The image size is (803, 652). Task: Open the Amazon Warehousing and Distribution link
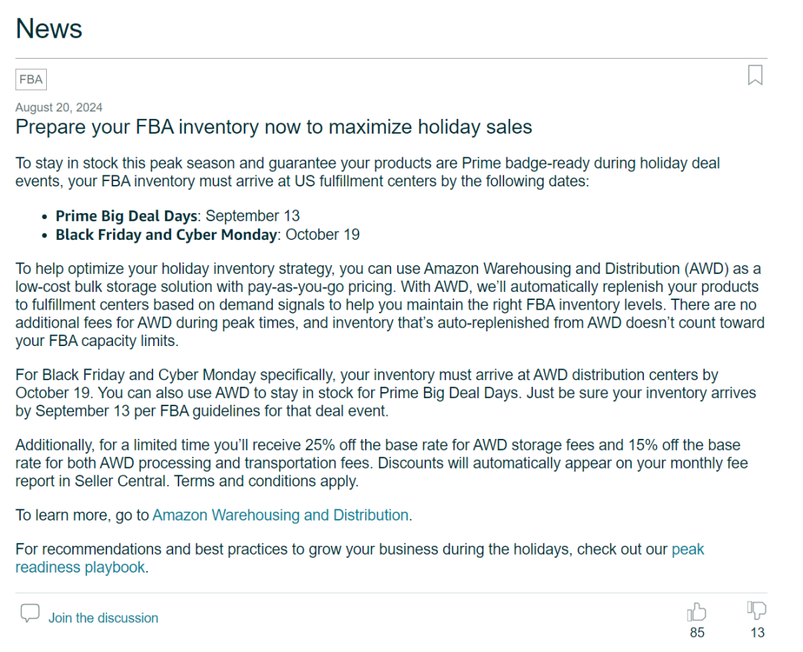(280, 515)
